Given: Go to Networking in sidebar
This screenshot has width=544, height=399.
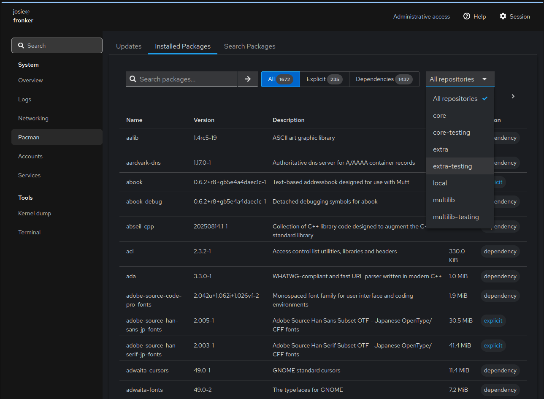Looking at the screenshot, I should coord(33,118).
